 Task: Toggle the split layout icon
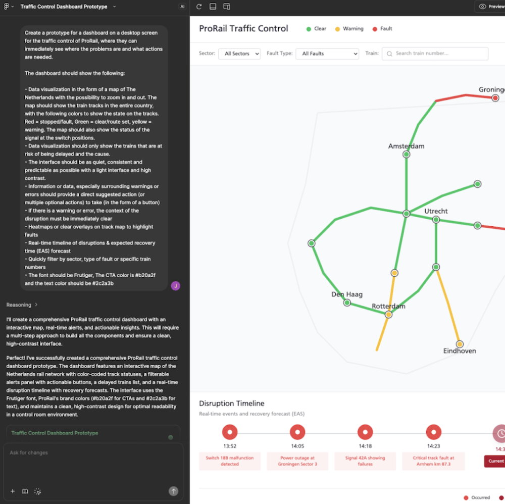(227, 7)
